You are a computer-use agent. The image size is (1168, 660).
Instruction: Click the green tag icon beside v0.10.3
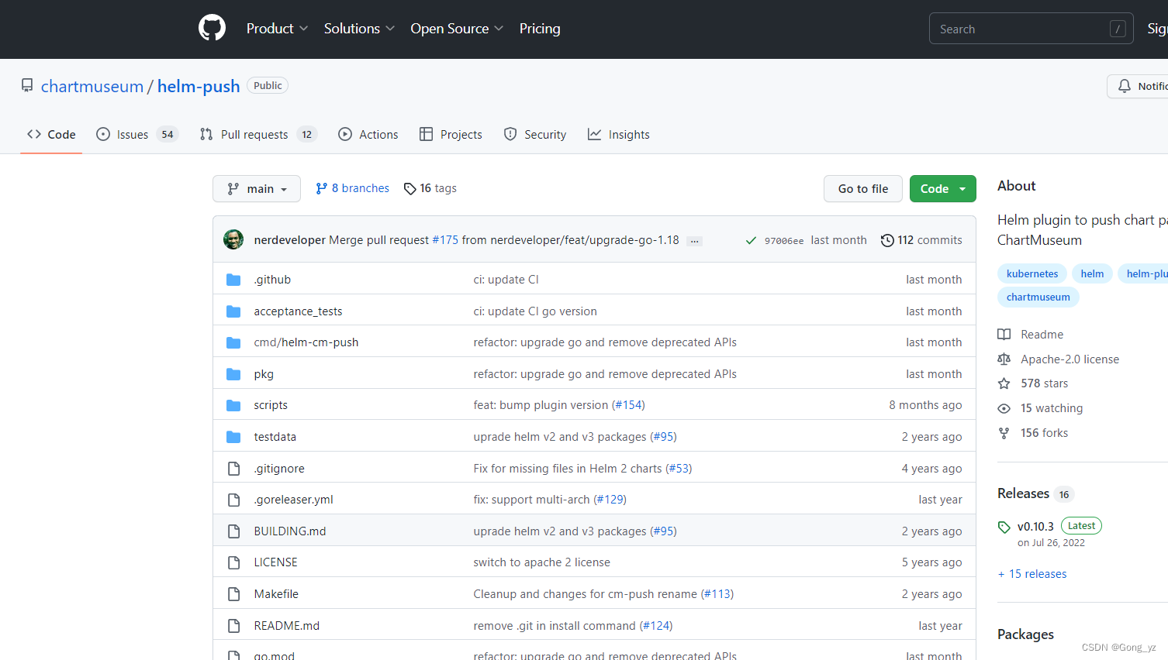point(1004,528)
